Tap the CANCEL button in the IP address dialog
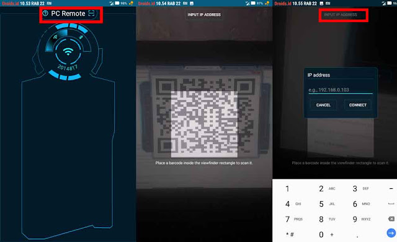This screenshot has height=242, width=397. pyautogui.click(x=323, y=105)
